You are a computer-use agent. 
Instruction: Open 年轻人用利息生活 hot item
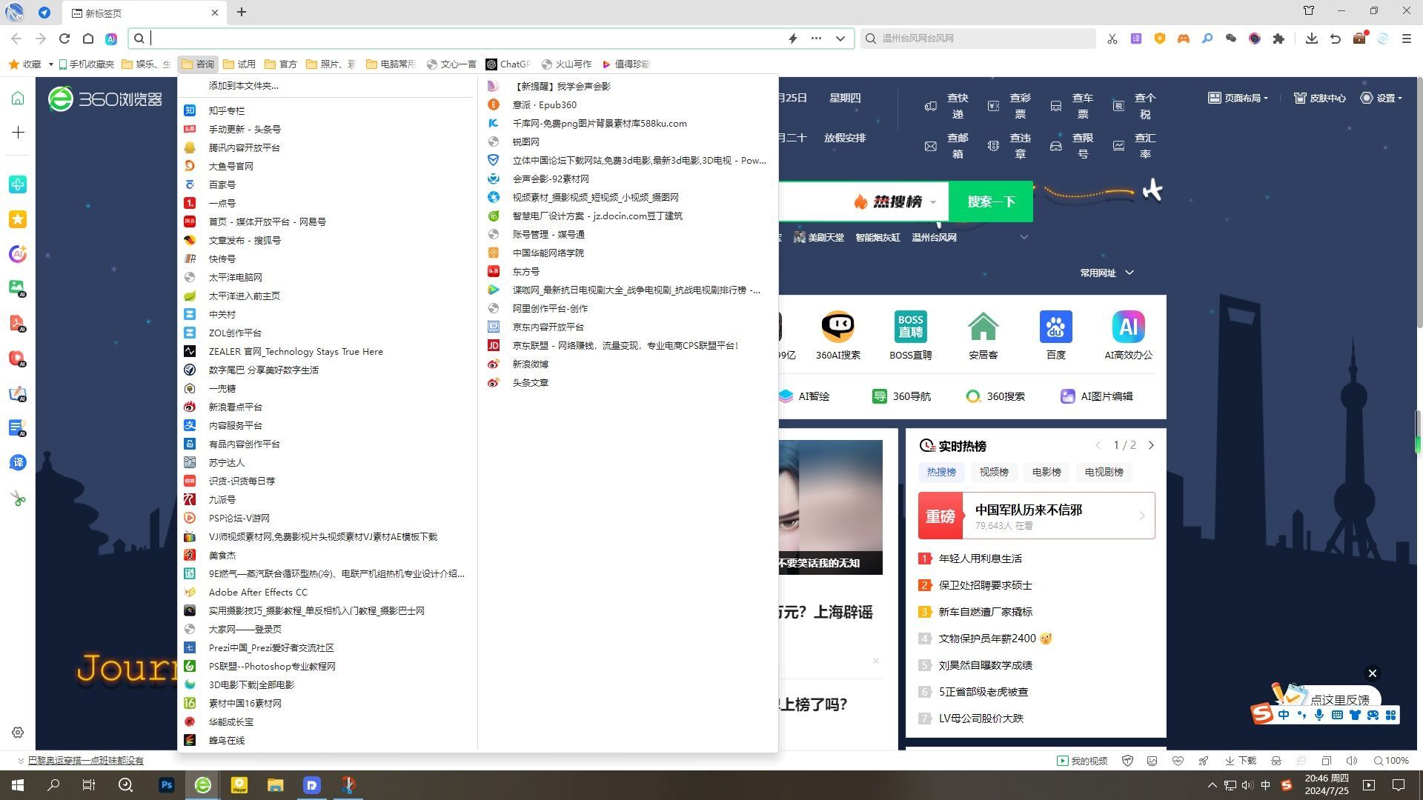click(980, 559)
